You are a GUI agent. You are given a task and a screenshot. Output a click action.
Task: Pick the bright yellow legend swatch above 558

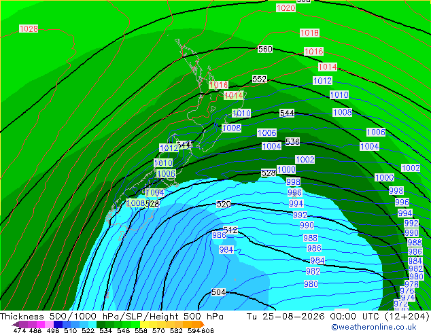[x=144, y=324]
